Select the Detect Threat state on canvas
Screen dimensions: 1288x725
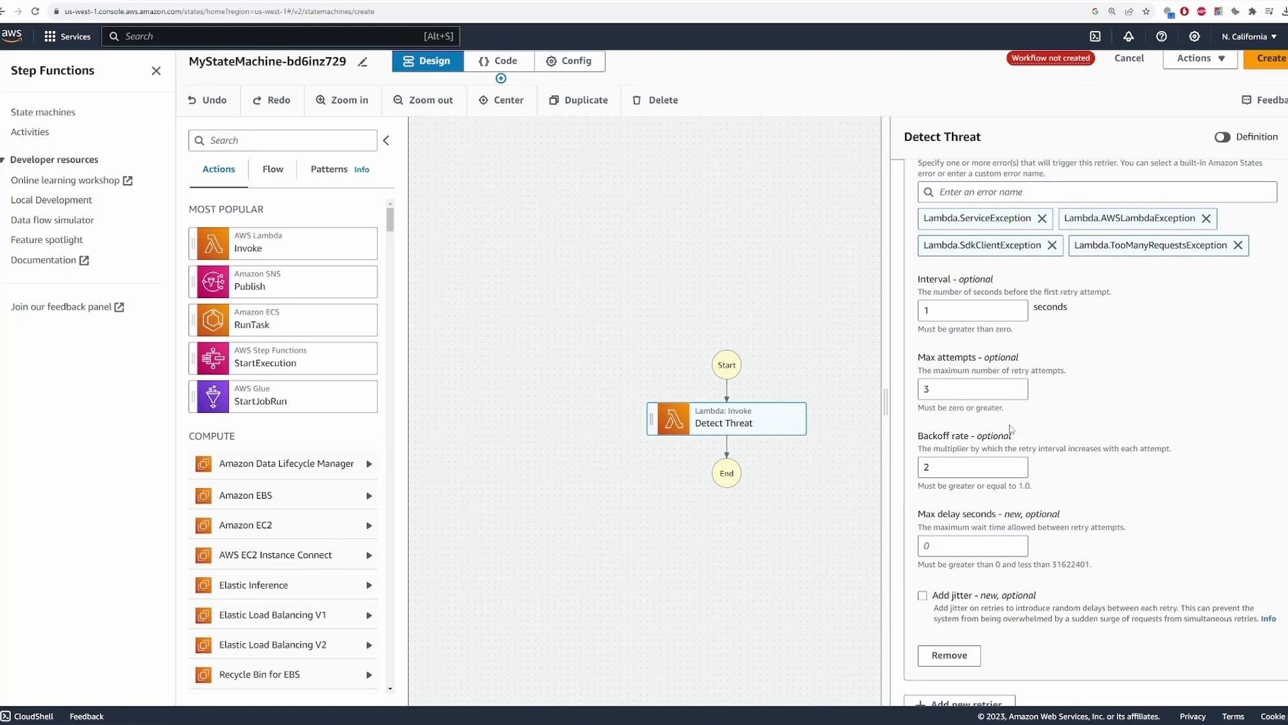click(x=727, y=419)
